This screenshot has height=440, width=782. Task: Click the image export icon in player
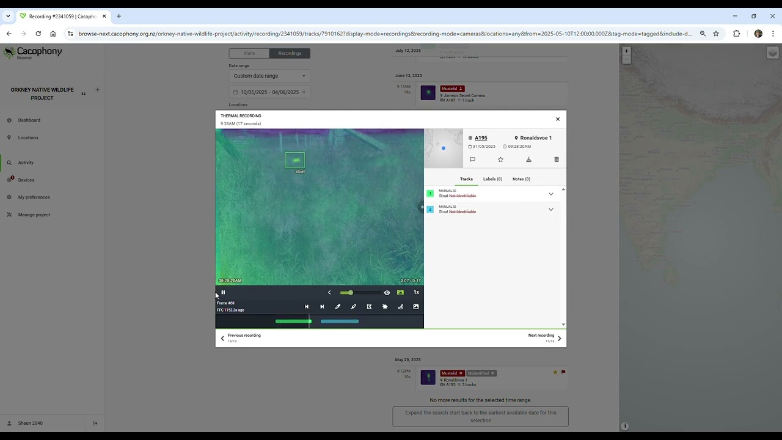pos(416,307)
